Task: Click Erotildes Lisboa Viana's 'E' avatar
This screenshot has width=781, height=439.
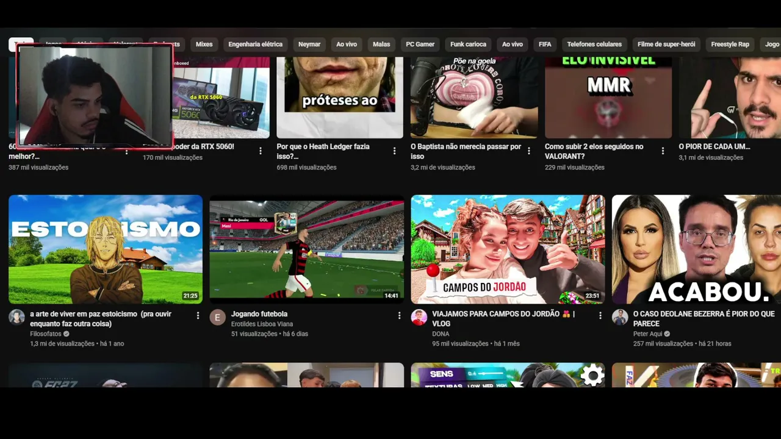Action: pyautogui.click(x=218, y=317)
